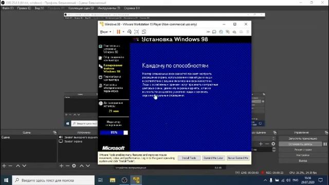Pop out the Управление dock panel
The height and width of the screenshot is (185, 329).
[326, 133]
